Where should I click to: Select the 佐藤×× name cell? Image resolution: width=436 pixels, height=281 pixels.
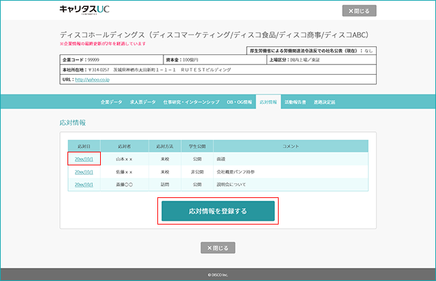124,172
